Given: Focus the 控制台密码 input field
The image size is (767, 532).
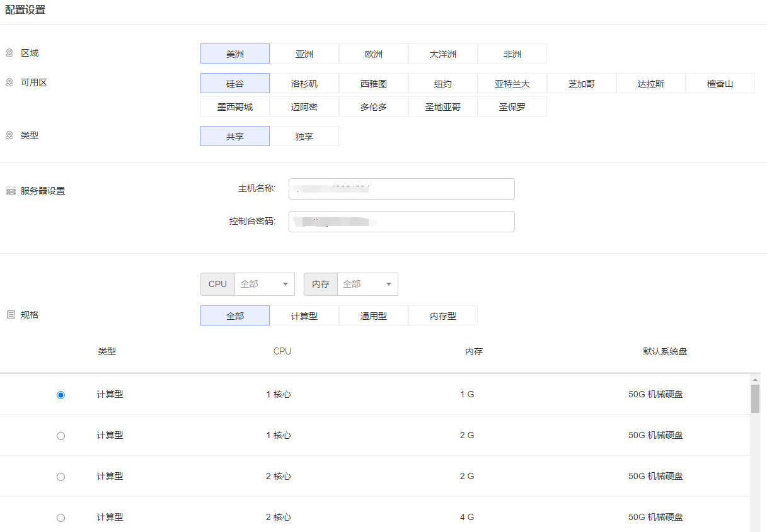Looking at the screenshot, I should tap(401, 222).
